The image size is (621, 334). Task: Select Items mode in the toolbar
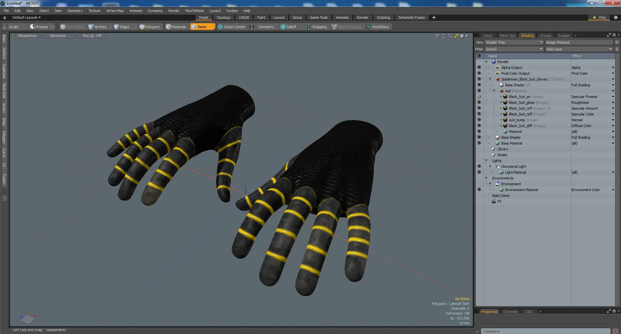(x=202, y=27)
